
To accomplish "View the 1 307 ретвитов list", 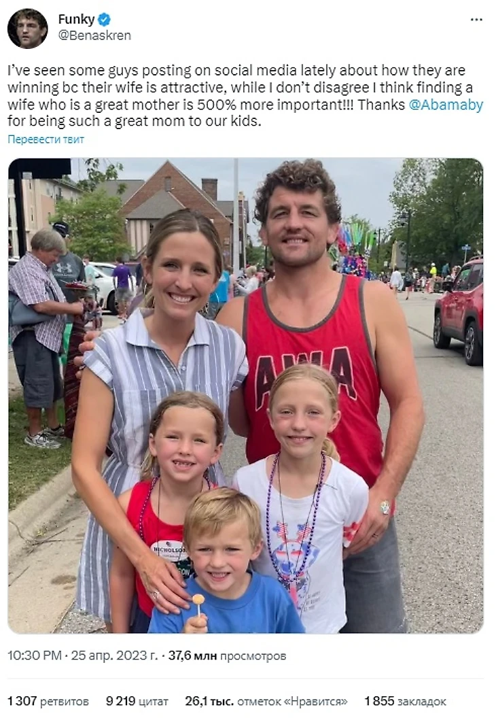I will pos(48,701).
